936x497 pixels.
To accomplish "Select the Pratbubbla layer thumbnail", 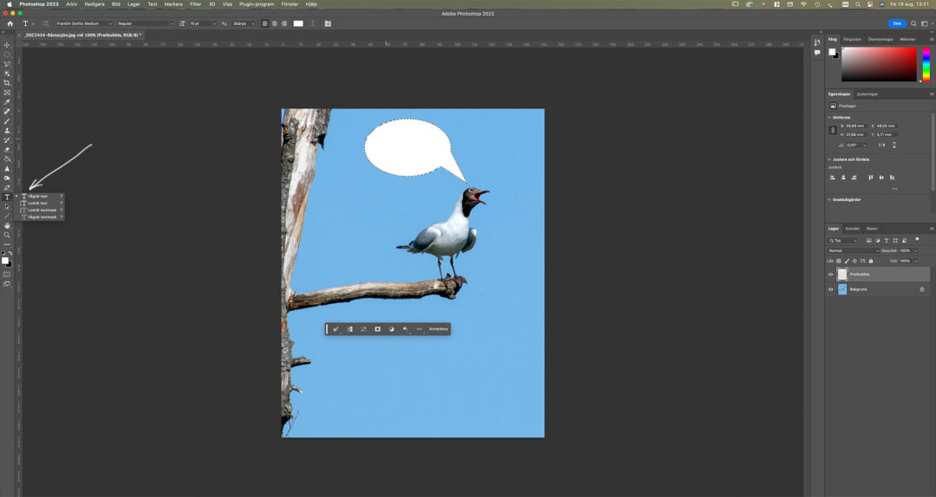I will [x=842, y=274].
